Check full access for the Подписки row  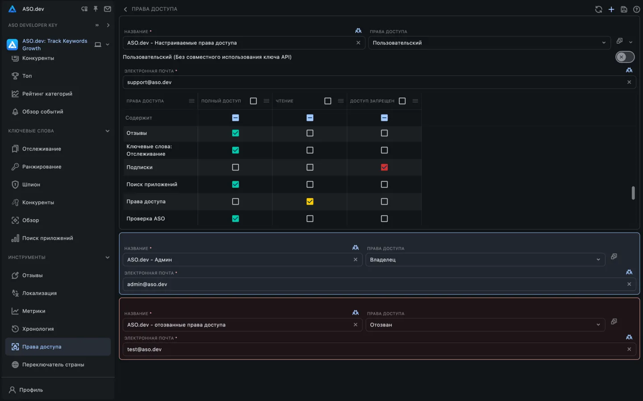[235, 167]
